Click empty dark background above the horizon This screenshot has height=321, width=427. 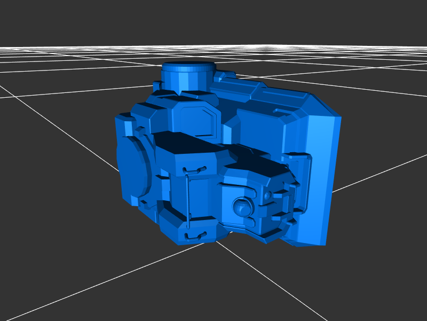(213, 21)
